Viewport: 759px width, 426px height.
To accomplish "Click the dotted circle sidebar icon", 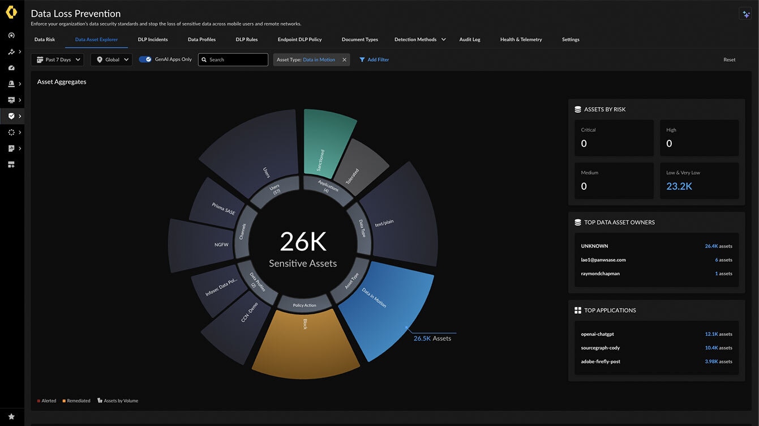I will [x=11, y=132].
